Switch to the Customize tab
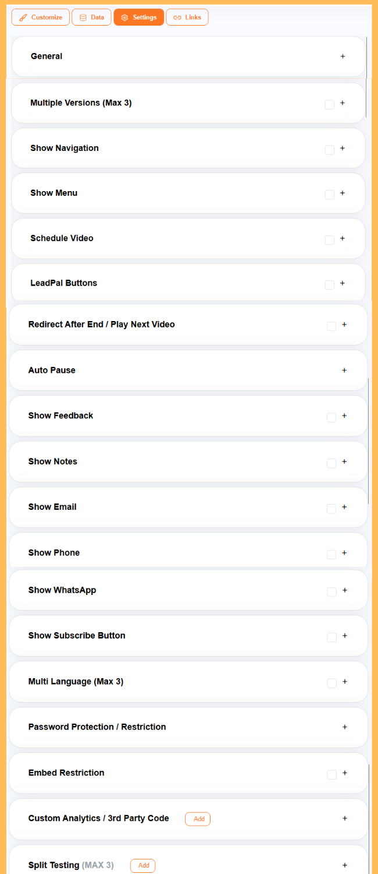This screenshot has height=874, width=378. 41,17
